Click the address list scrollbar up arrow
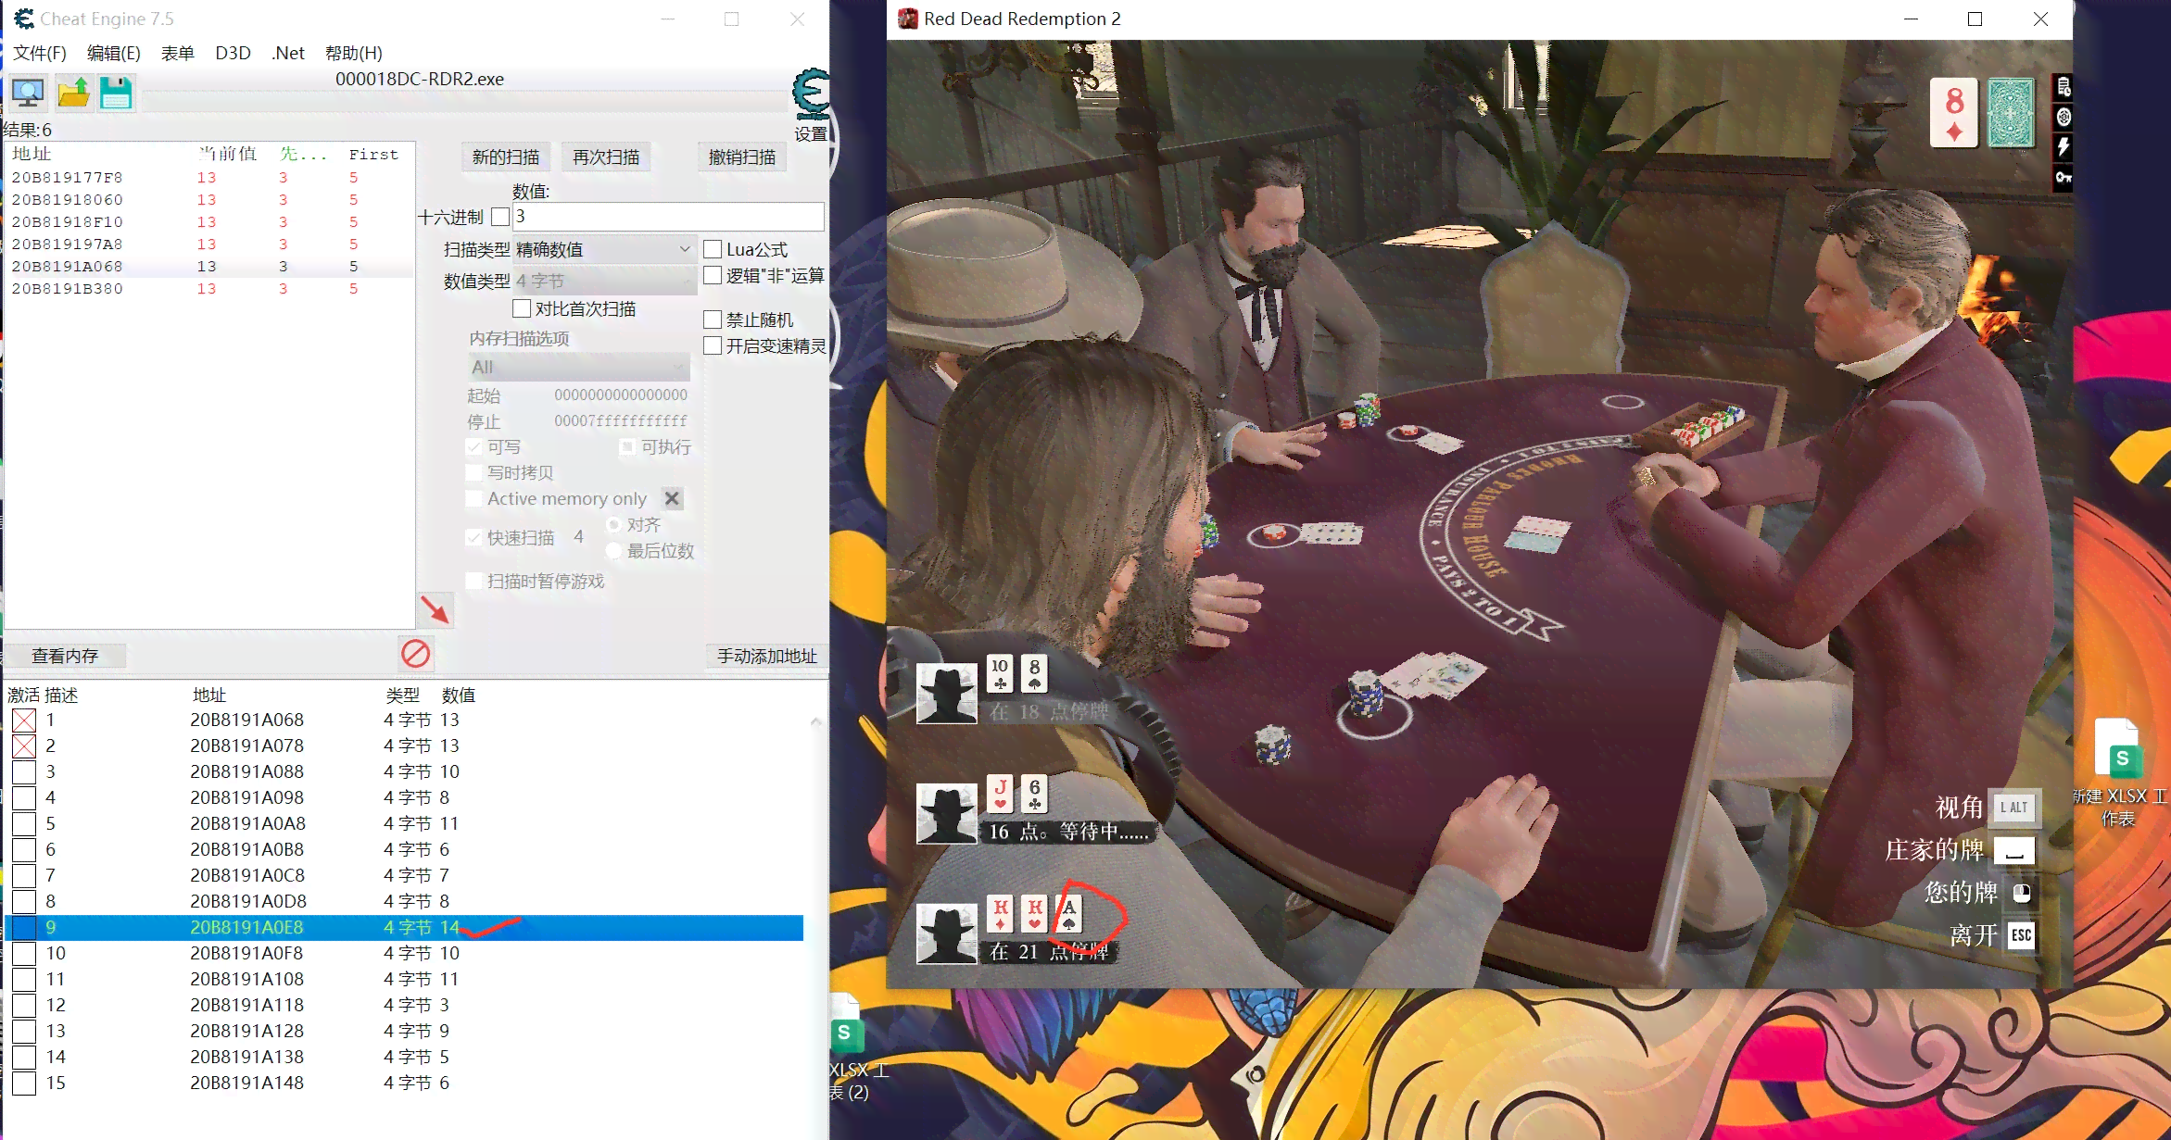This screenshot has height=1140, width=2171. tap(815, 721)
